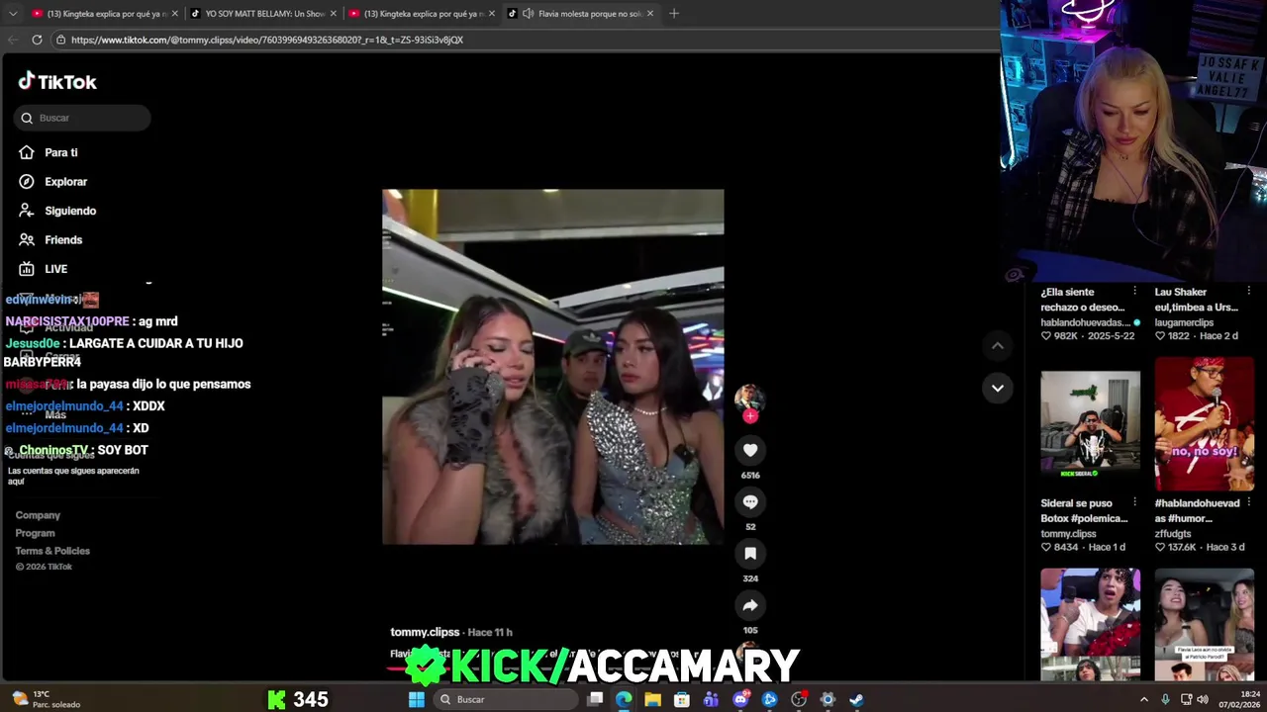This screenshot has height=712, width=1267.
Task: Open a new browser tab with plus
Action: click(674, 14)
